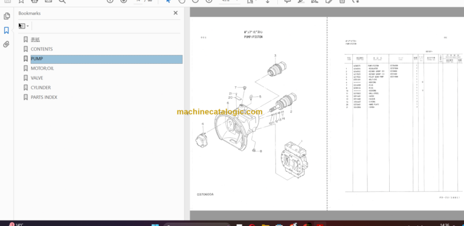Navigate to the CYLINDER bookmark
The image size is (464, 226).
41,87
